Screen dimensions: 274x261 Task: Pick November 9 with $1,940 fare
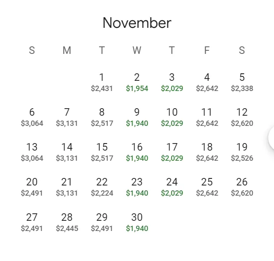coord(137,117)
